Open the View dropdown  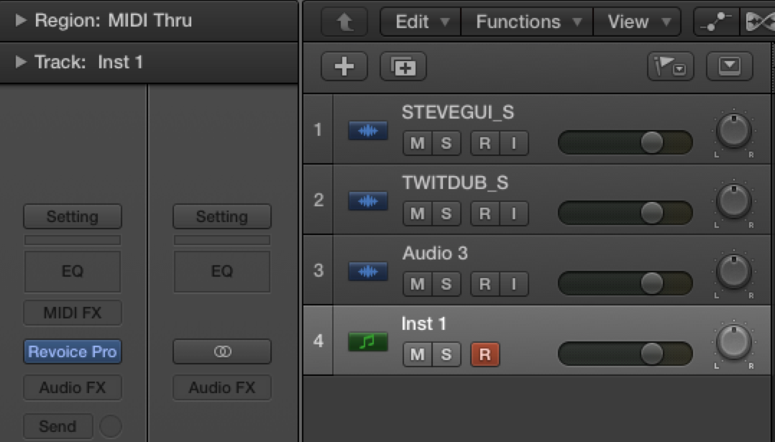pos(637,22)
